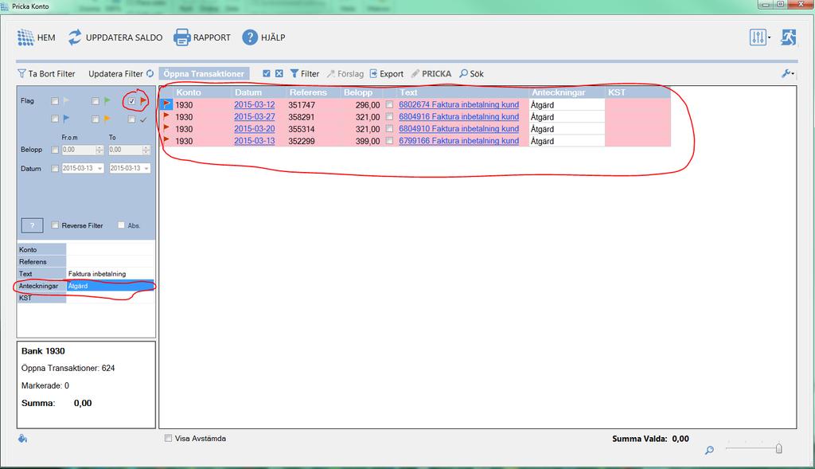This screenshot has width=815, height=469.
Task: Click the PRICKA button
Action: 431,74
